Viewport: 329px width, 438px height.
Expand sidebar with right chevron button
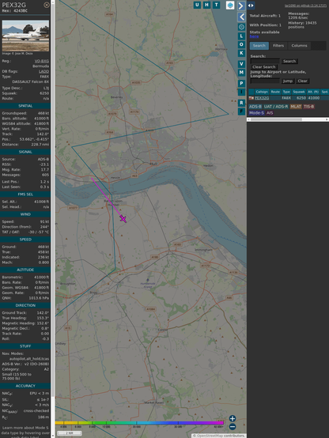click(241, 6)
